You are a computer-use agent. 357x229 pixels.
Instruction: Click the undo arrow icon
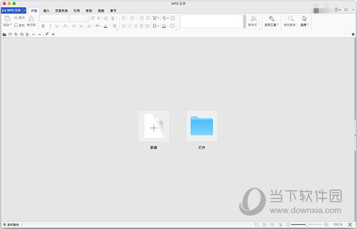tap(34, 34)
